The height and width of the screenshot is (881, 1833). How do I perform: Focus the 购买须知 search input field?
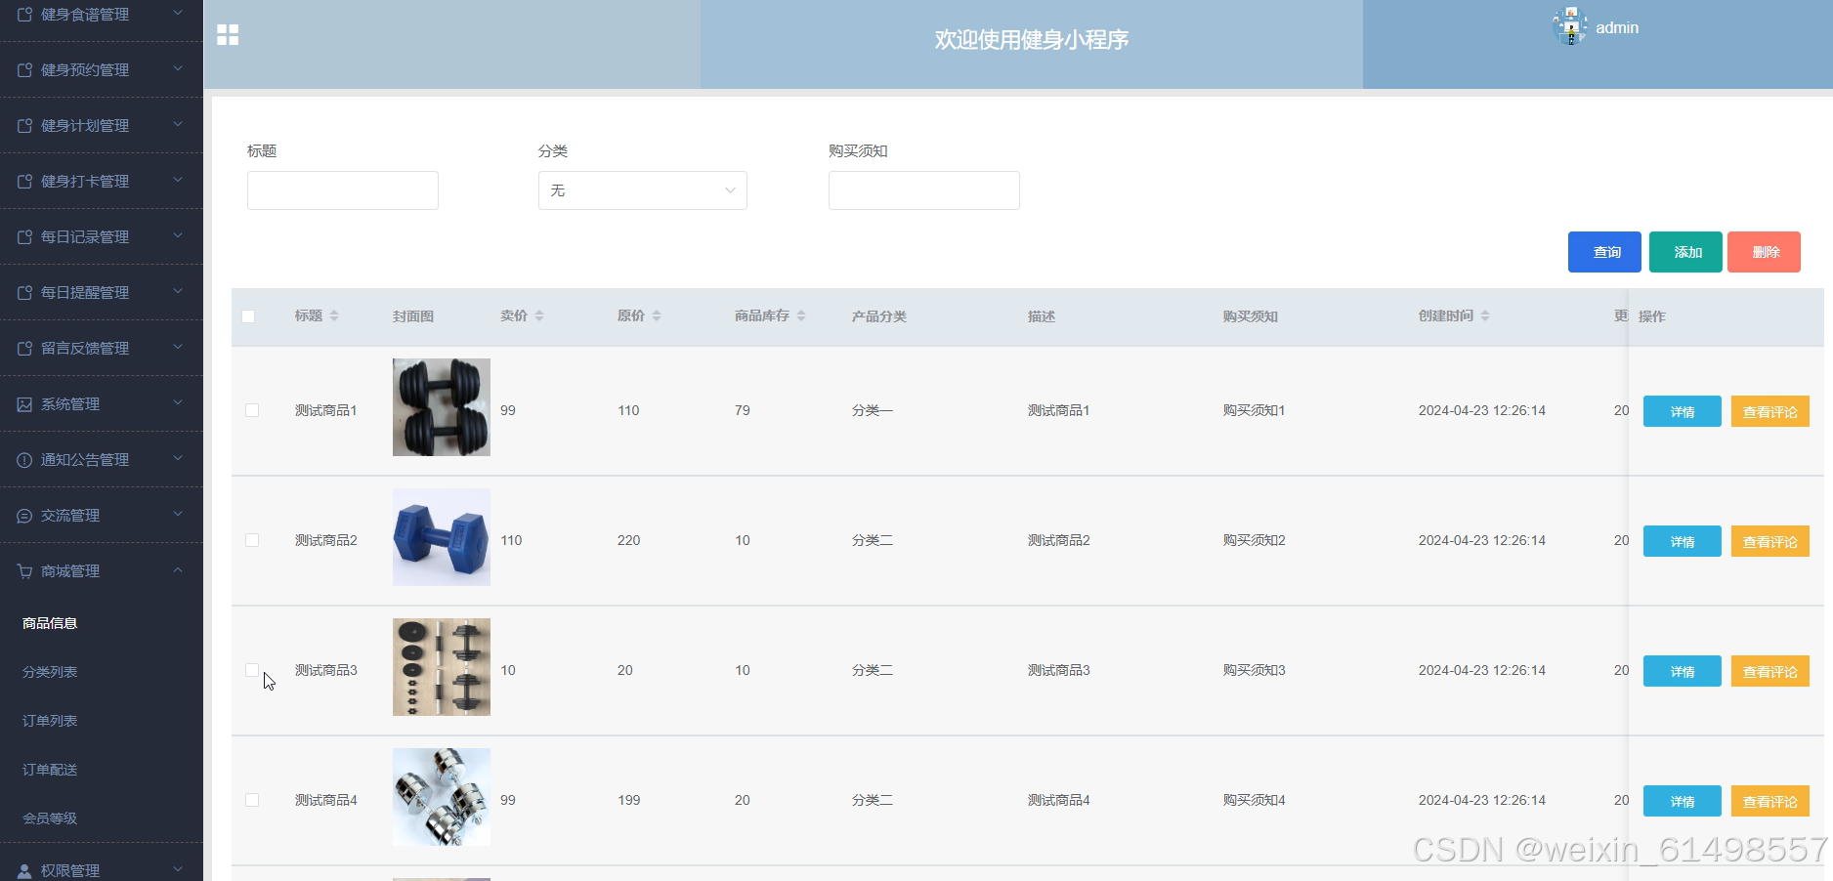[924, 190]
